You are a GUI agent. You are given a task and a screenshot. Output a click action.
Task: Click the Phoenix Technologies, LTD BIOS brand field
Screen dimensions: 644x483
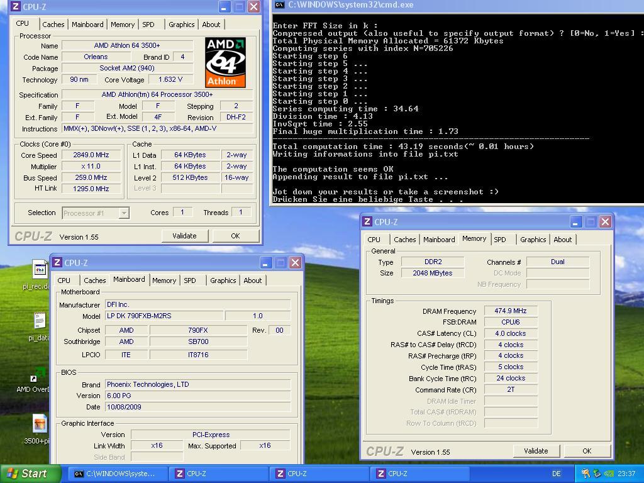pyautogui.click(x=198, y=384)
